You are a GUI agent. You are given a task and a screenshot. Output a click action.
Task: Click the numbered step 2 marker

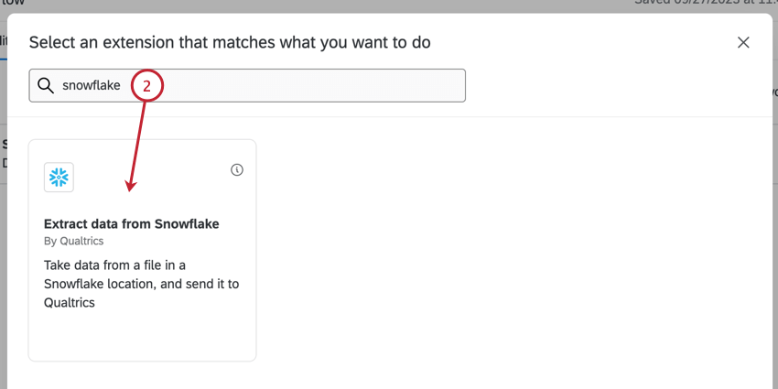coord(147,86)
